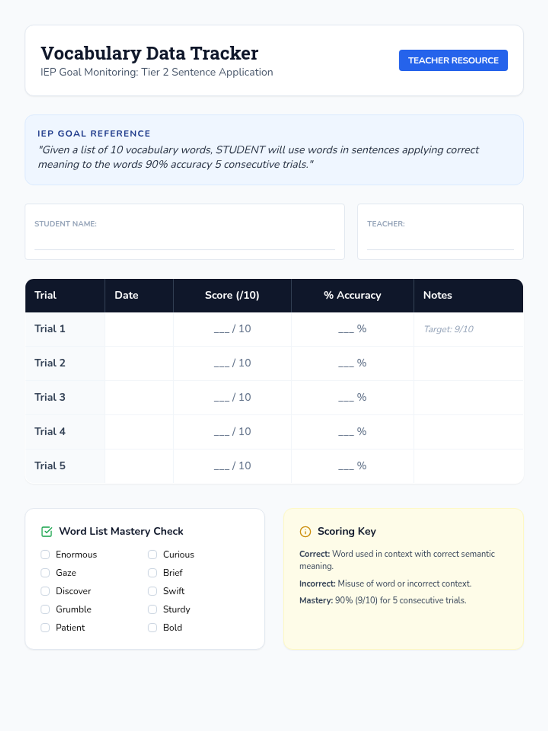Click the Trial 3 score cell
The height and width of the screenshot is (731, 548).
pyautogui.click(x=232, y=397)
